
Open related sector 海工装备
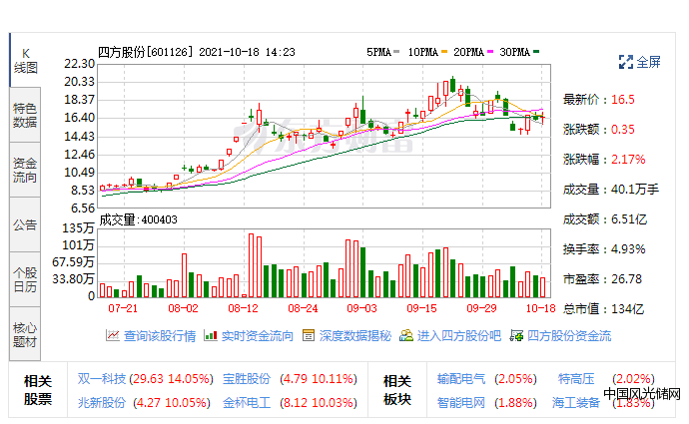576,402
